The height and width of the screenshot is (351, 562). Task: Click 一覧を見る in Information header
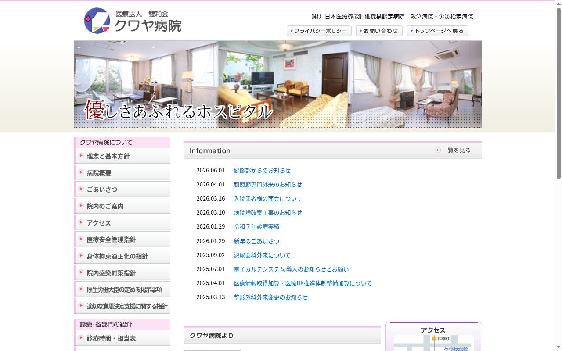(453, 150)
